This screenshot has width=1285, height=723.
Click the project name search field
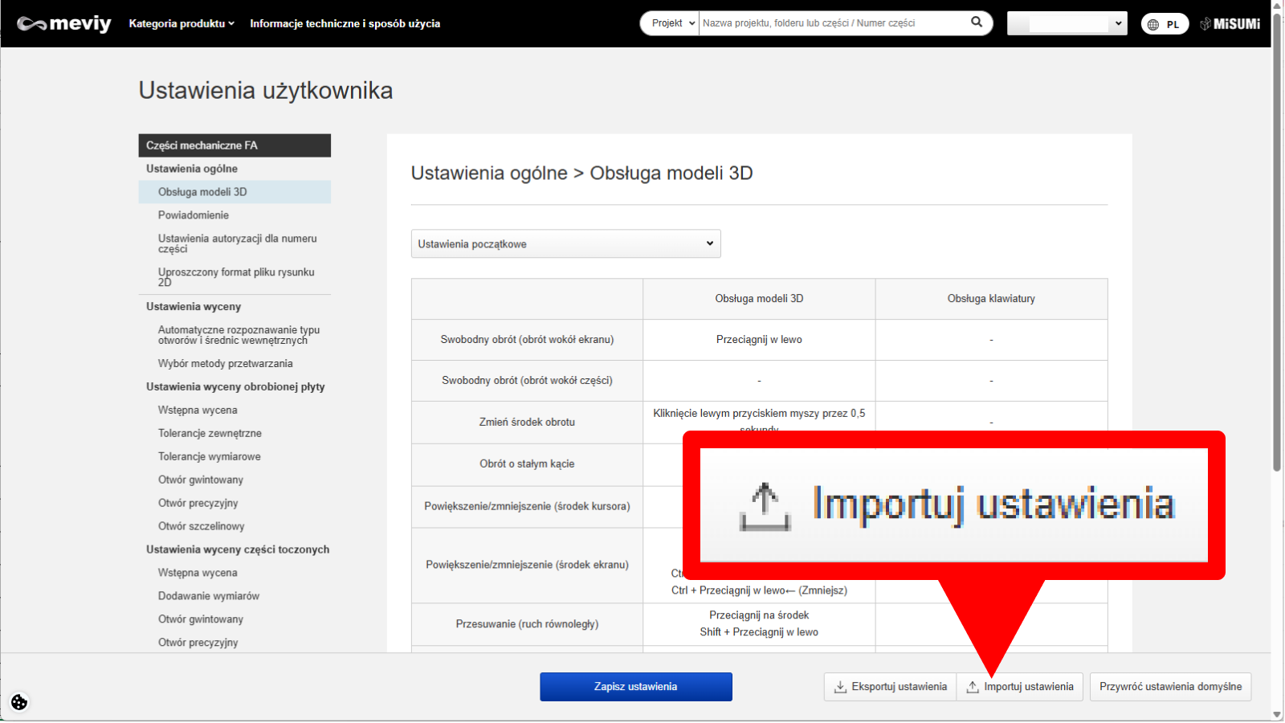831,23
